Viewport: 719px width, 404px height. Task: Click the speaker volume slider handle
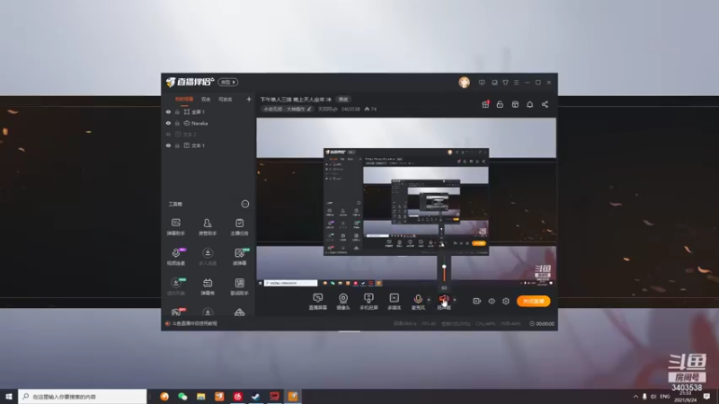point(444,267)
